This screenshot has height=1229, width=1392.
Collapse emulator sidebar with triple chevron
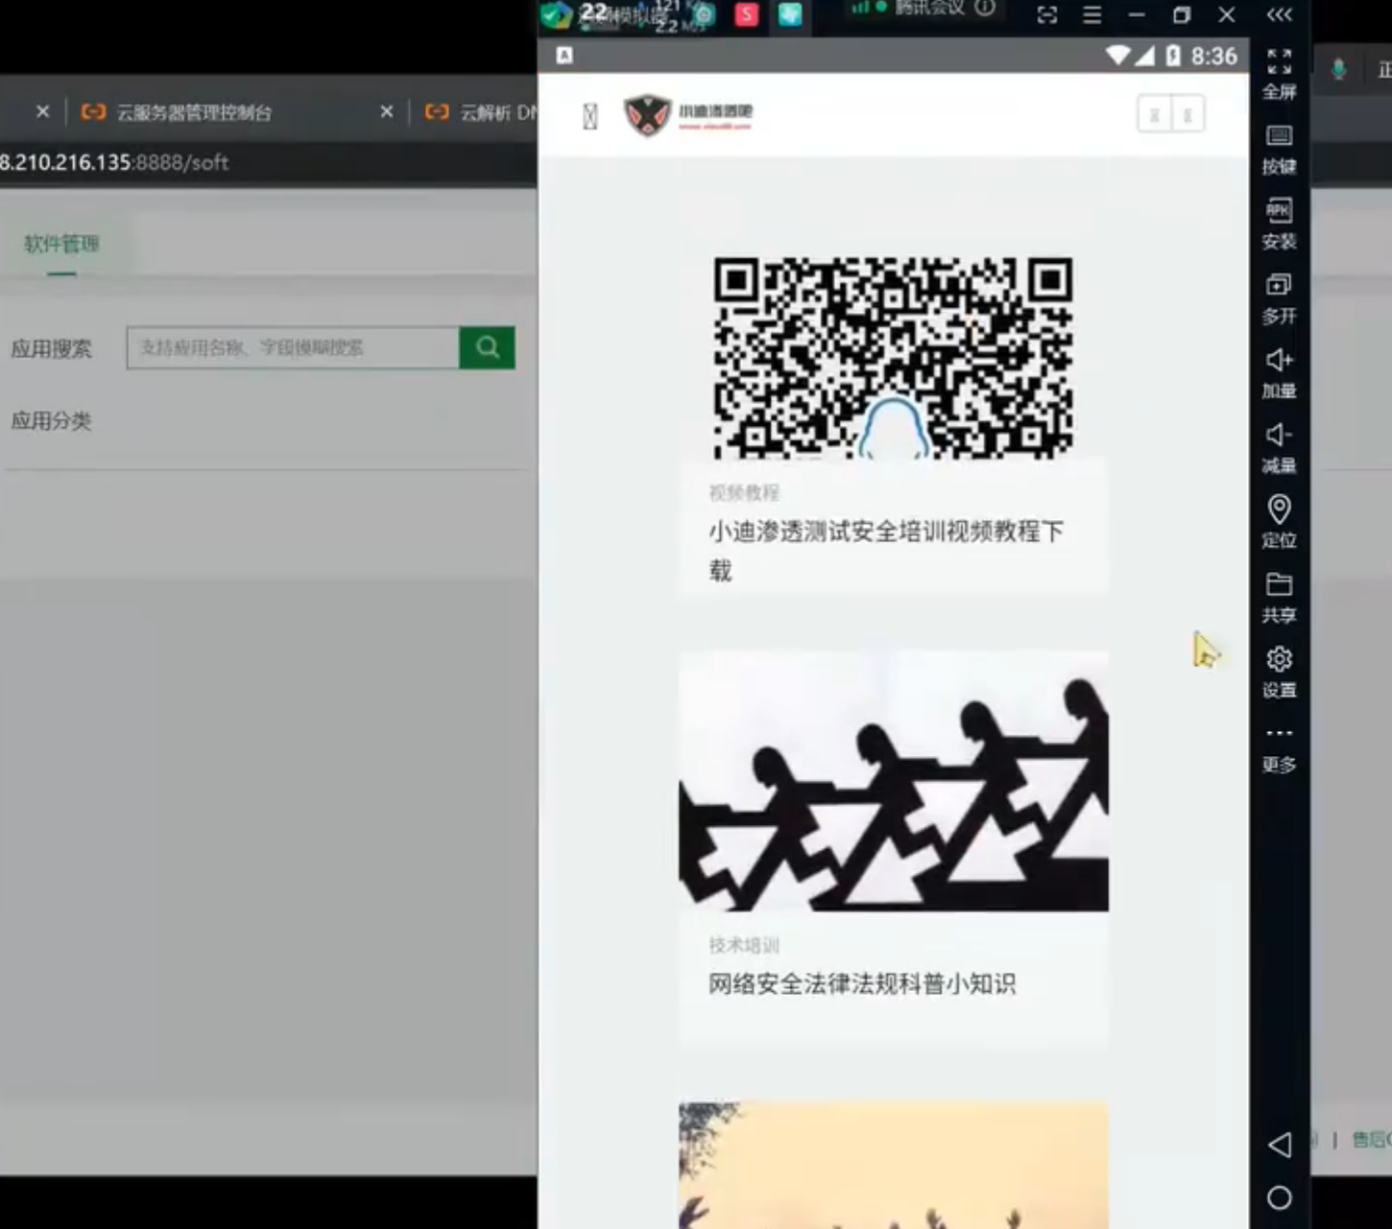click(1279, 14)
